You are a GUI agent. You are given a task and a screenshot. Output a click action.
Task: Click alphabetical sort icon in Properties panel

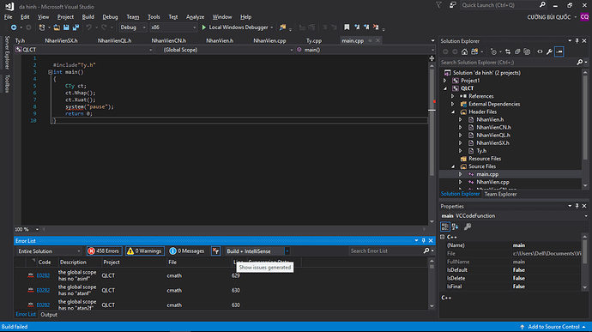[x=455, y=226]
